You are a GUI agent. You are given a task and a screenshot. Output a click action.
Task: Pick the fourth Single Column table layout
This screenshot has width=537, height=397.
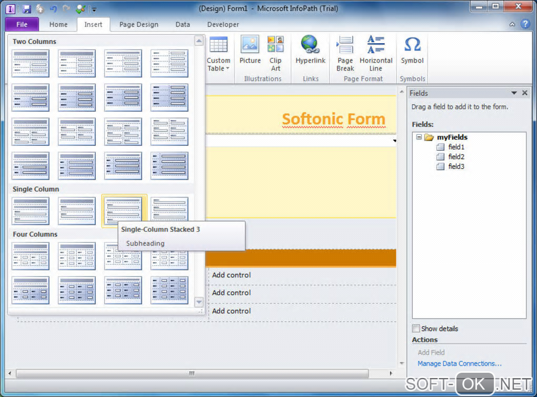click(x=170, y=209)
